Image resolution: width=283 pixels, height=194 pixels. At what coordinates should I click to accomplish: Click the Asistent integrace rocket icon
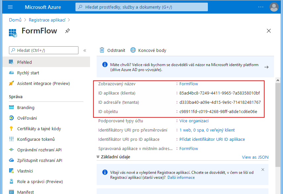pos(12,83)
